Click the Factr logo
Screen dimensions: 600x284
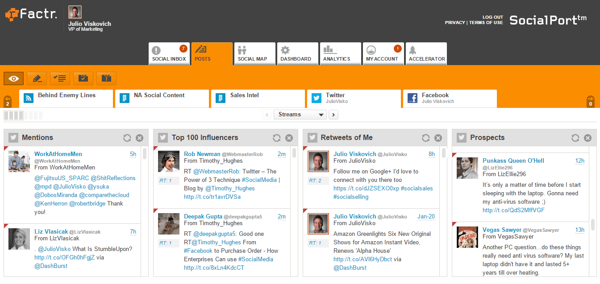click(31, 15)
